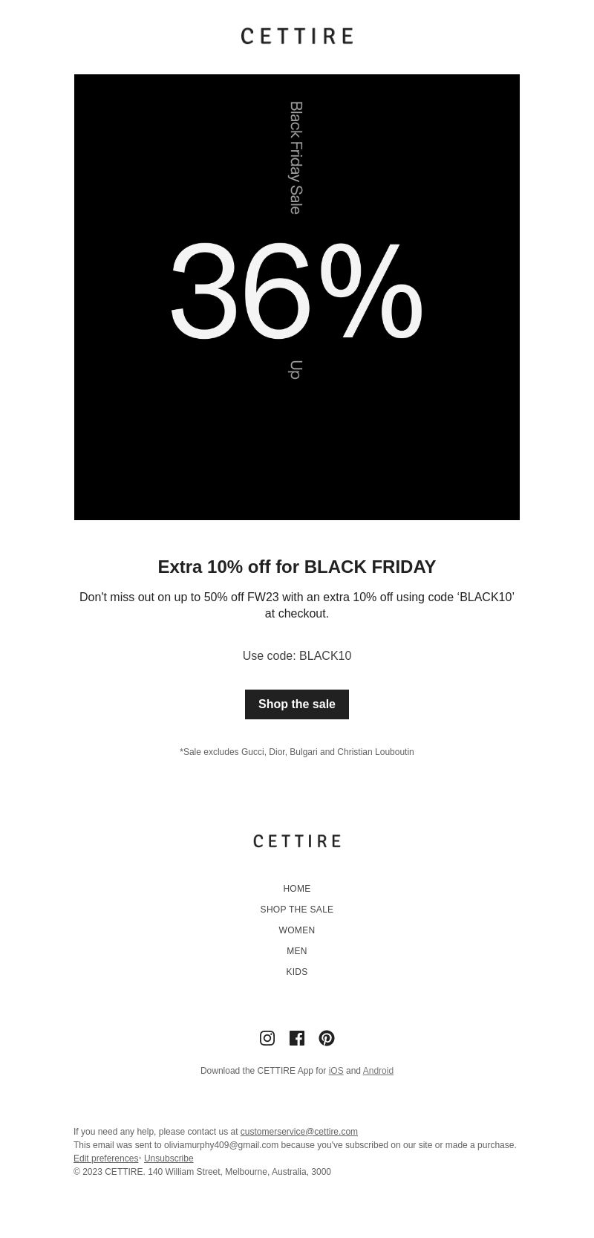The height and width of the screenshot is (1238, 594).
Task: Select KIDS in the footer menu
Action: [297, 972]
